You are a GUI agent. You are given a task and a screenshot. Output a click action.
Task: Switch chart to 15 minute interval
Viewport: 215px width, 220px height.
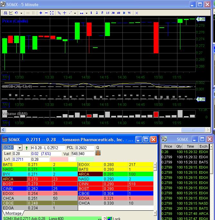coord(108,13)
